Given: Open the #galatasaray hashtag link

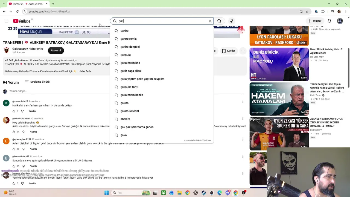Looking at the screenshot, I should [53, 60].
